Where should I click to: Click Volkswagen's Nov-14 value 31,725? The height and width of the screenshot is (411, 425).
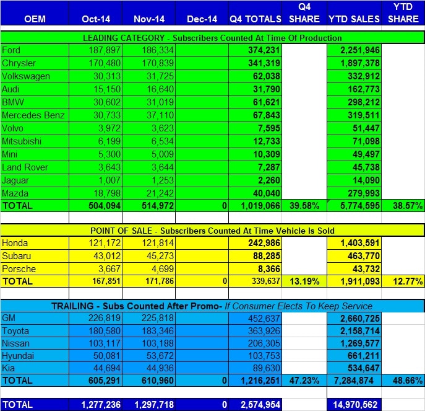click(x=149, y=76)
